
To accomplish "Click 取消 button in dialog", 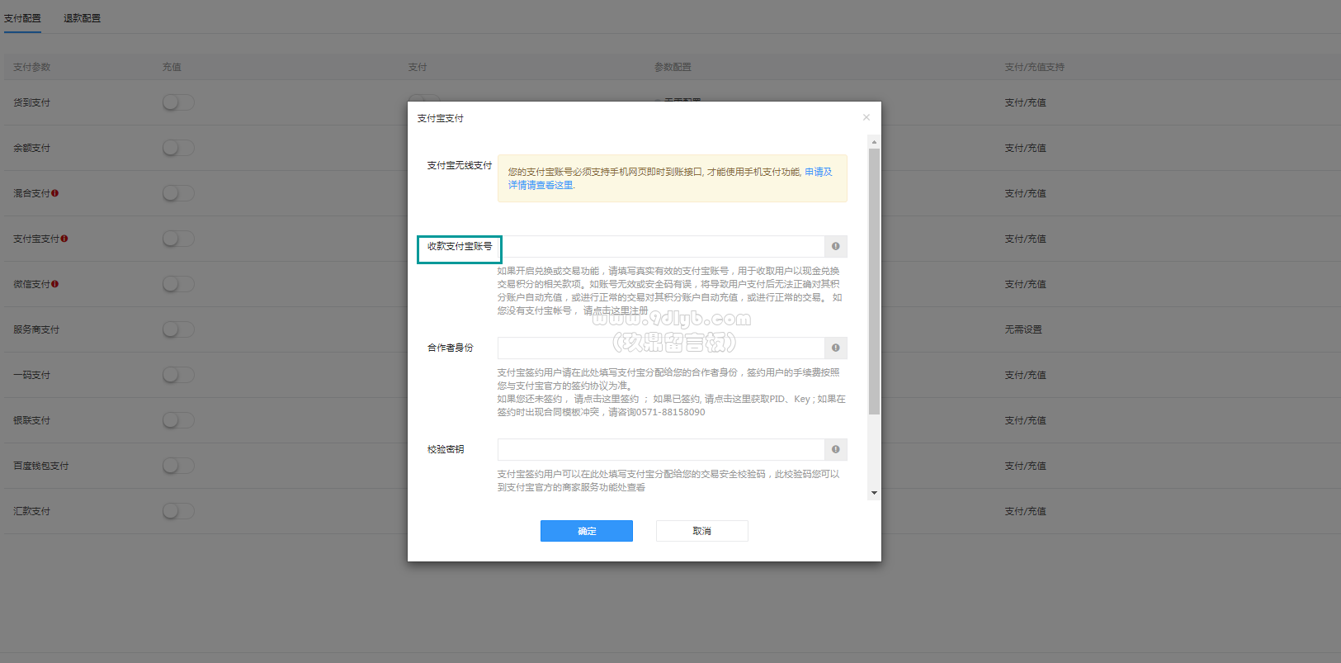I will click(702, 531).
